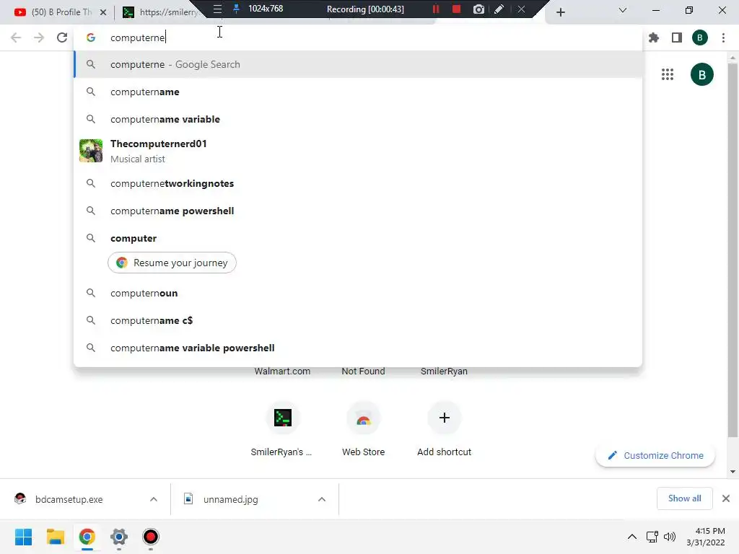
Task: Click Show all downloads
Action: pyautogui.click(x=684, y=498)
